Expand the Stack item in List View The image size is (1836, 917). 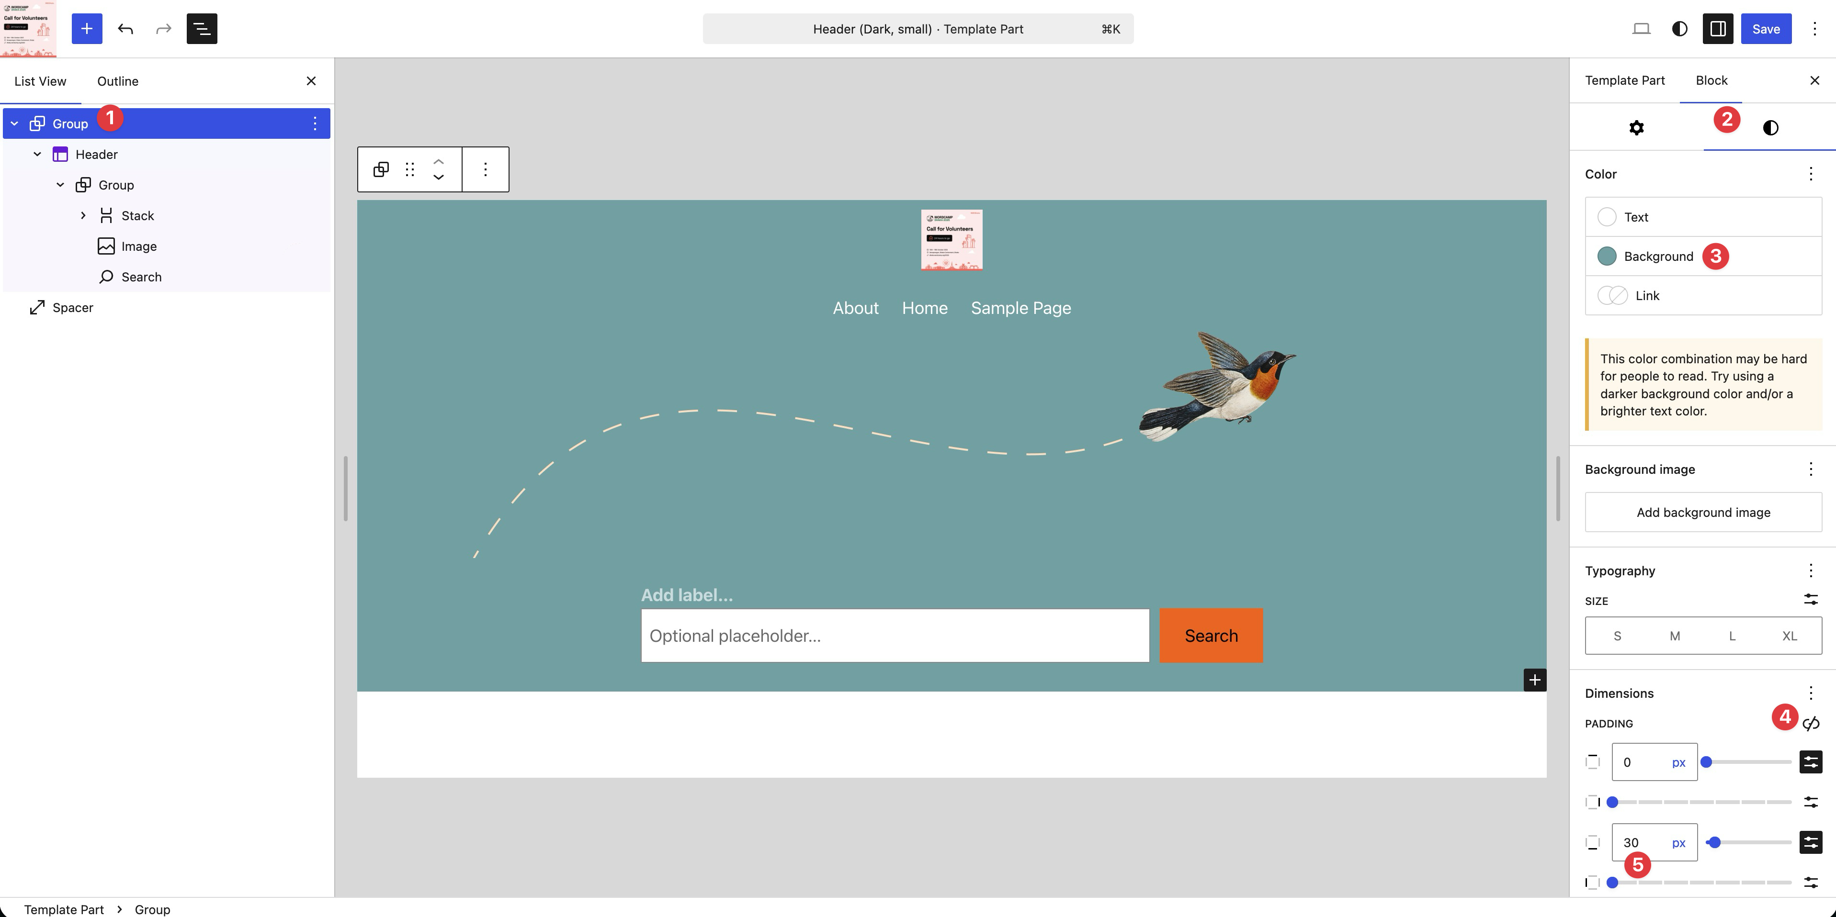click(x=83, y=216)
